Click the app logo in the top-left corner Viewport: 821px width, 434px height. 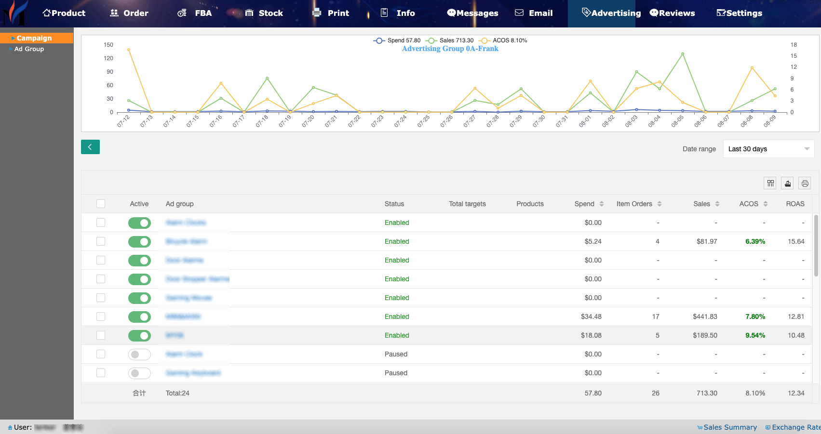(14, 13)
